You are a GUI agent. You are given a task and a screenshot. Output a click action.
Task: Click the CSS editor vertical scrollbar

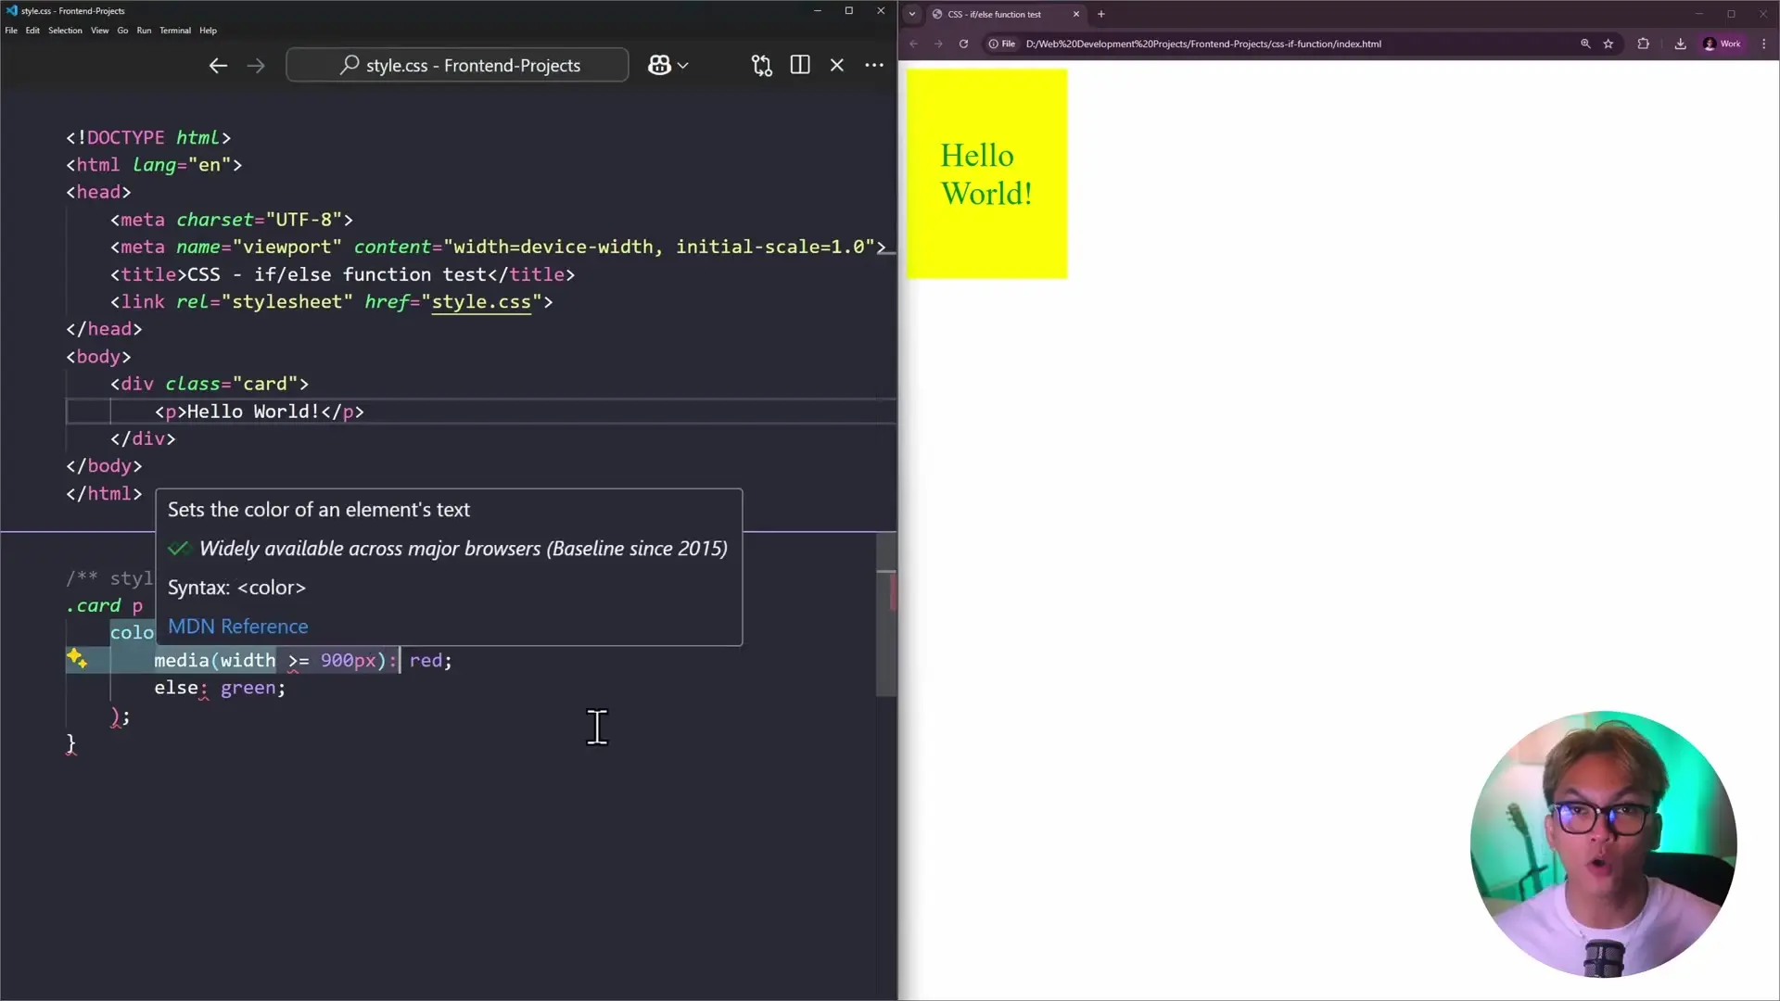(886, 615)
